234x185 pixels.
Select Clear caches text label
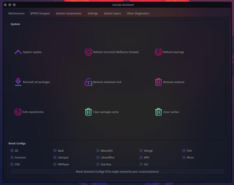click(x=171, y=112)
